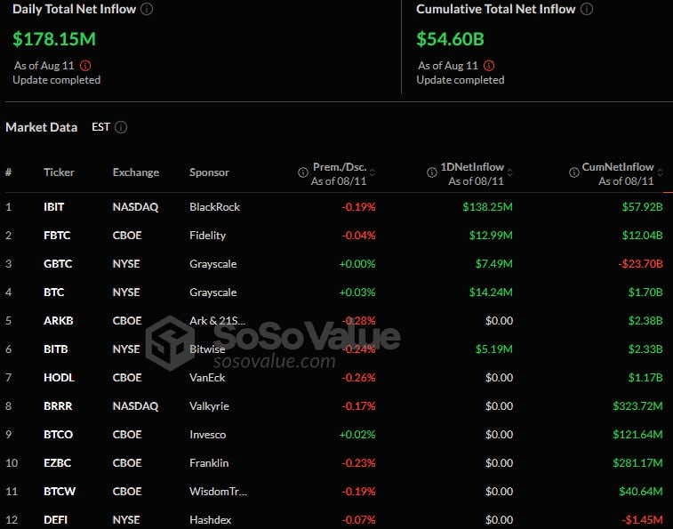Click the -0.26% discount value
The width and height of the screenshot is (673, 529).
358,378
